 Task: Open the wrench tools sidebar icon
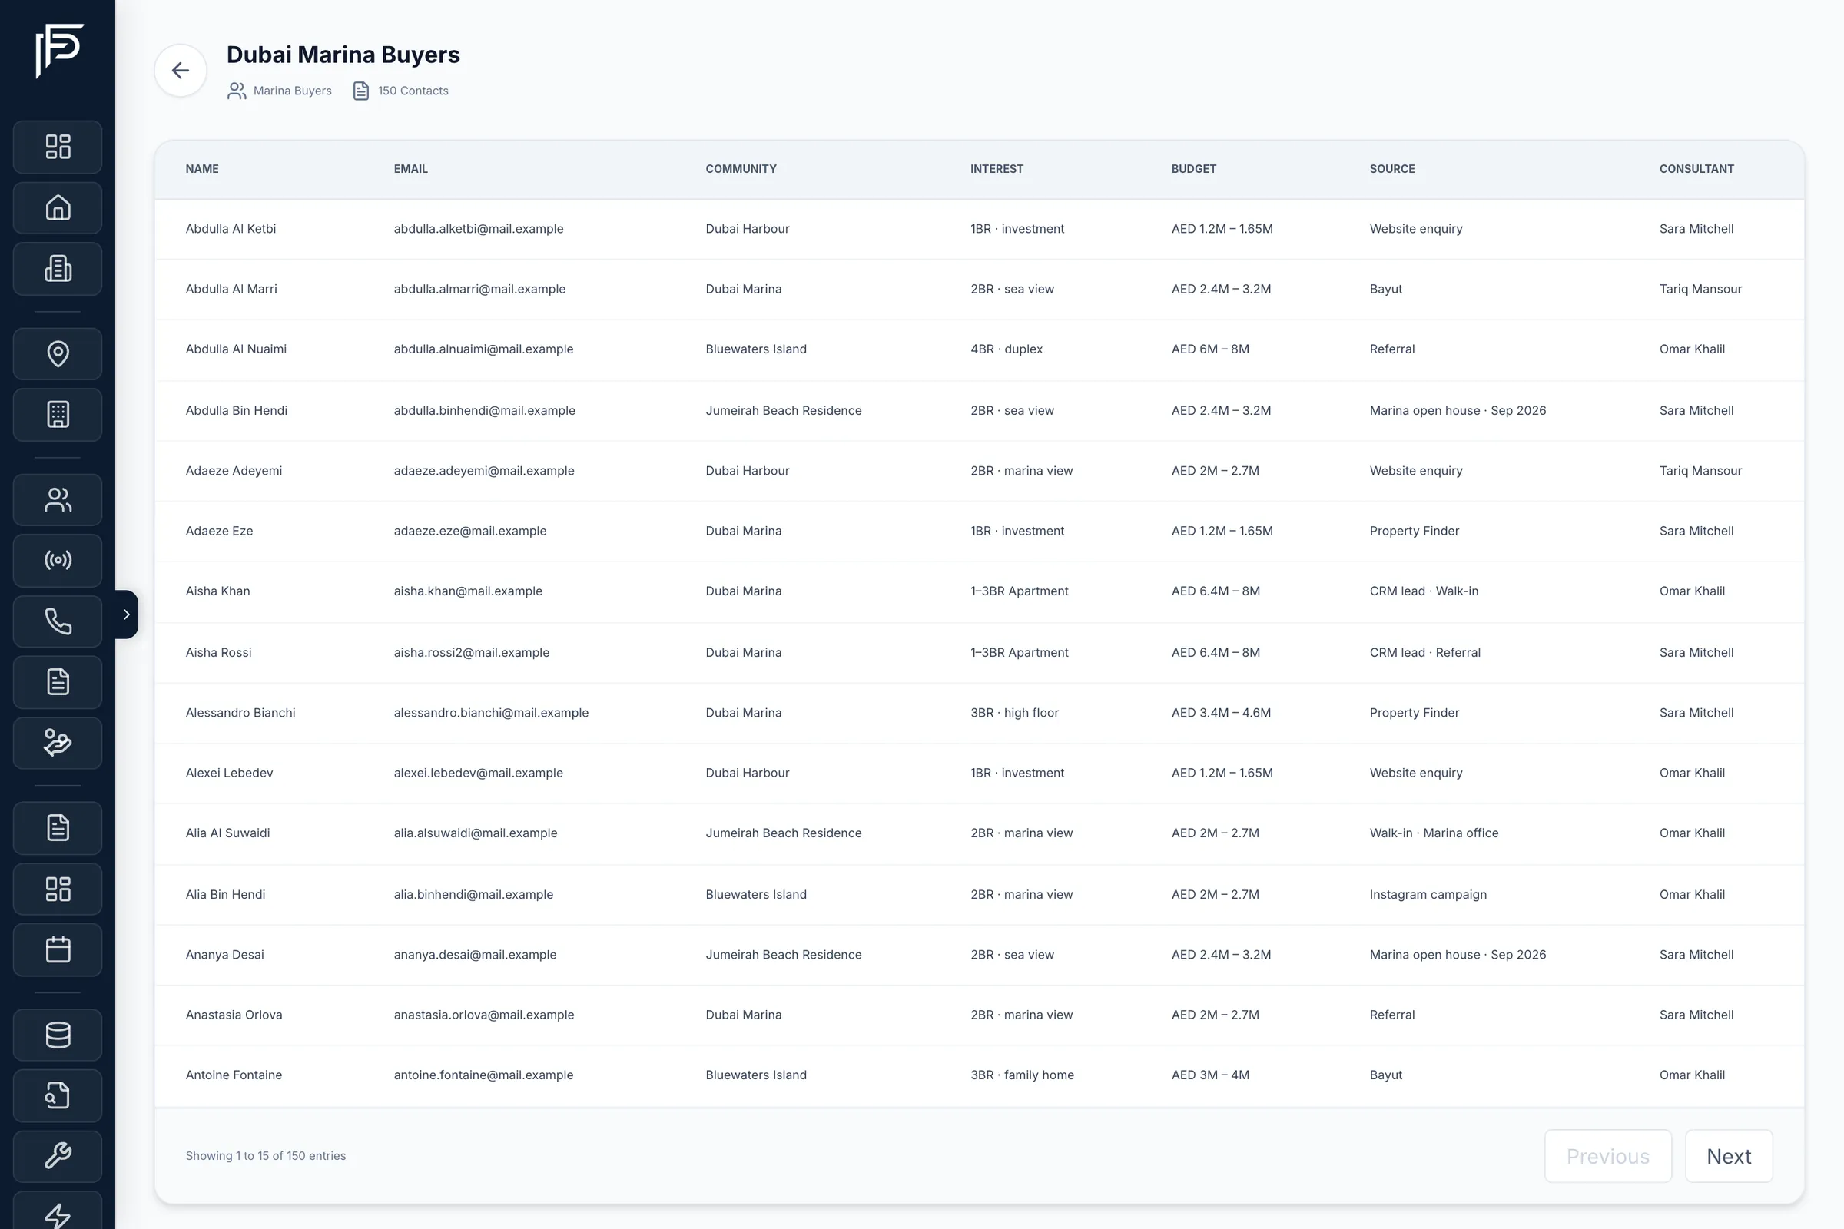pos(58,1156)
